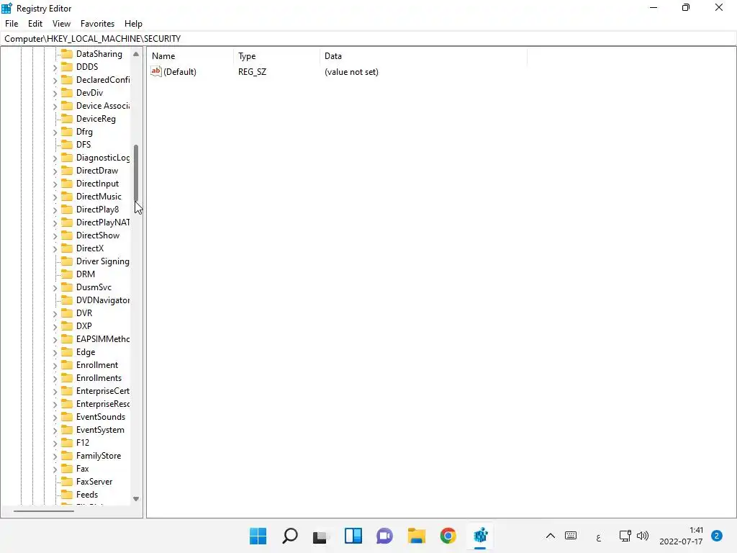
Task: Click the tree horizontal scrollbar thumb
Action: (x=44, y=511)
